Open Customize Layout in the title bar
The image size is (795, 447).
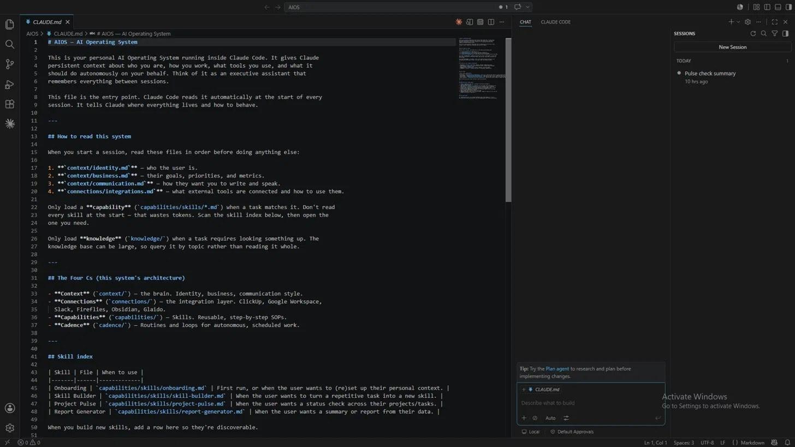click(x=756, y=7)
